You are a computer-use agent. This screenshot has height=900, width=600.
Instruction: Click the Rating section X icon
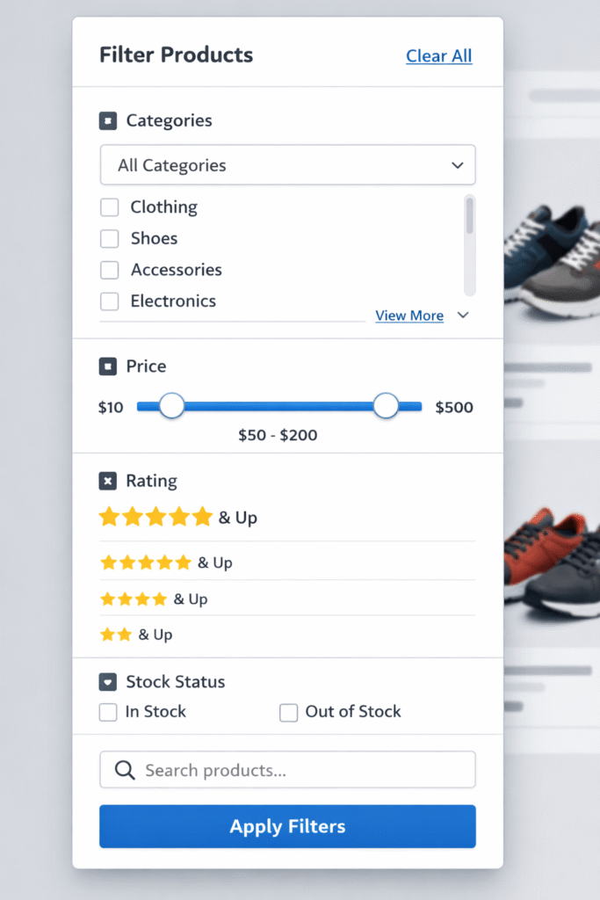click(x=108, y=481)
